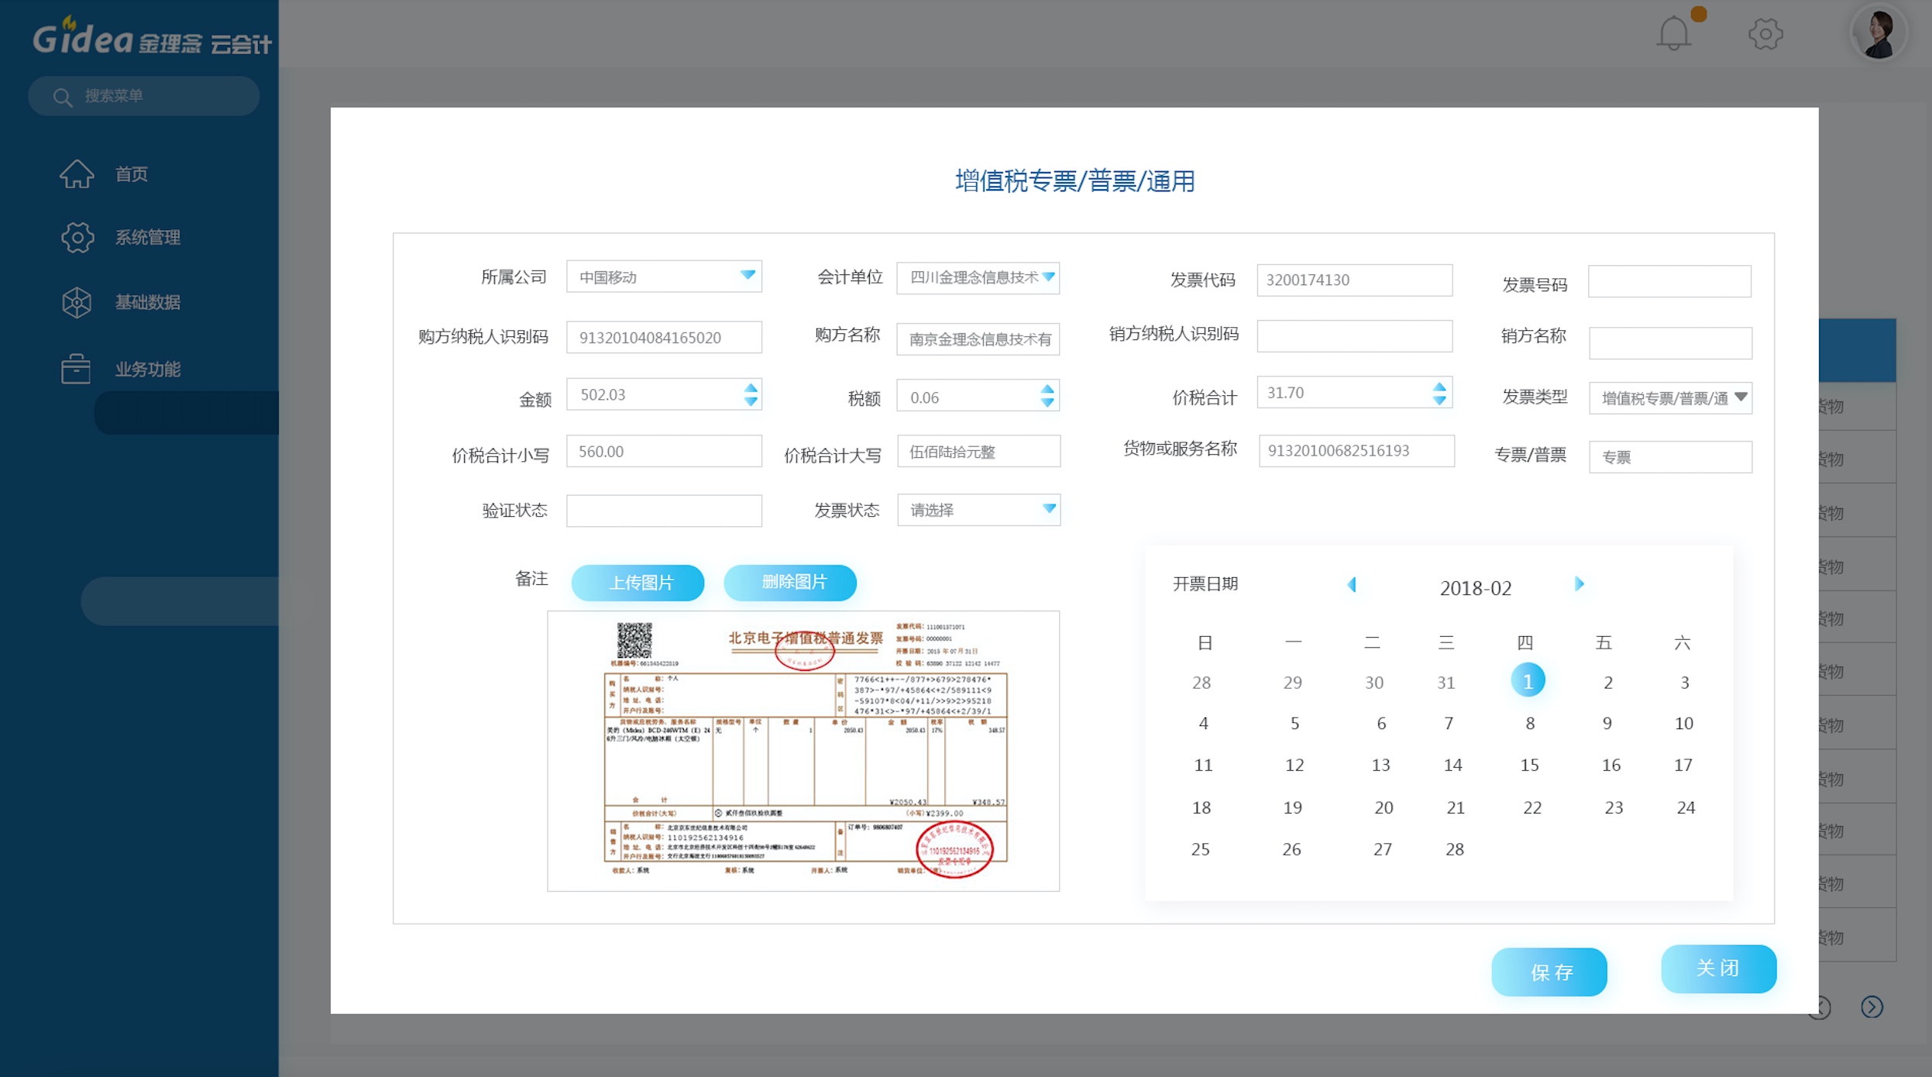
Task: Click the empty 销方名称 field
Action: tap(1670, 343)
